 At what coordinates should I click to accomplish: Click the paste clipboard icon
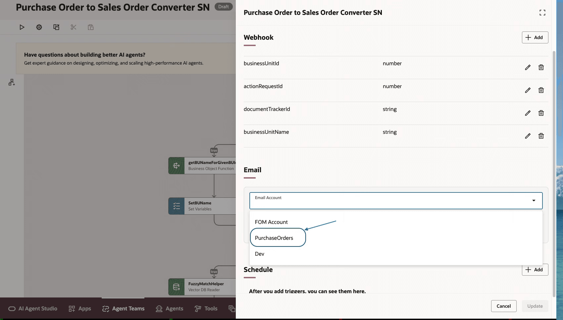pyautogui.click(x=91, y=27)
